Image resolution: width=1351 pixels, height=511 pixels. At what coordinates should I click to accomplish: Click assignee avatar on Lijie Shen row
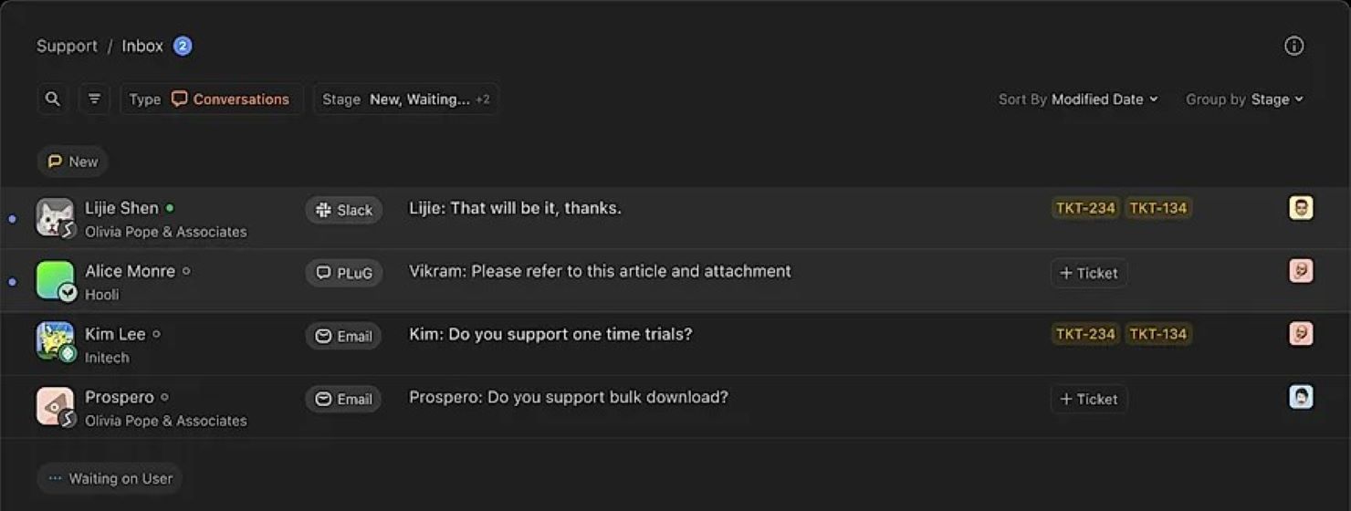(1301, 208)
